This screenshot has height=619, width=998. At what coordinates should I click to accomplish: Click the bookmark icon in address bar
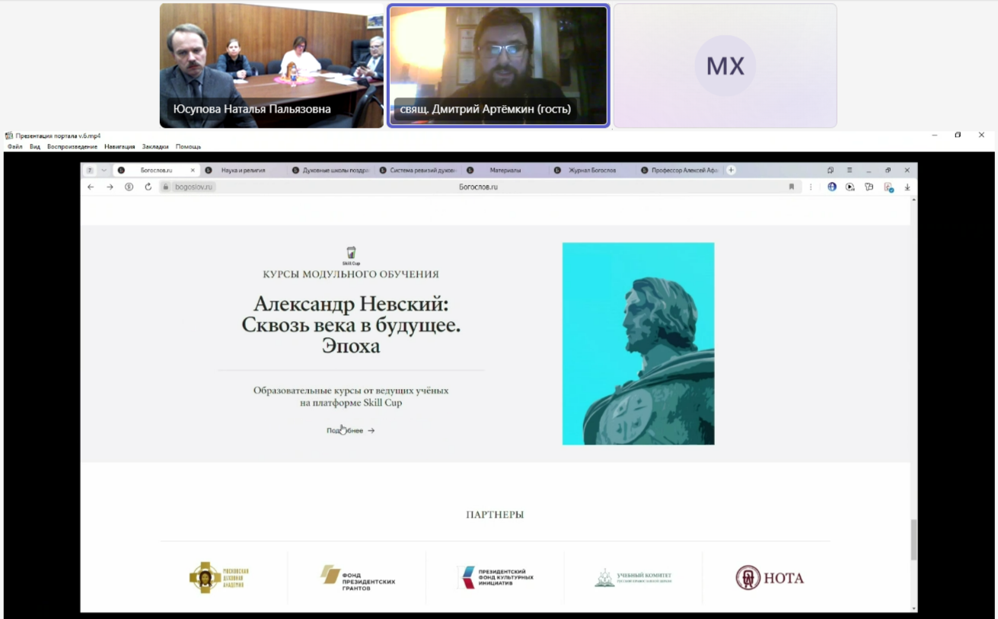(792, 187)
